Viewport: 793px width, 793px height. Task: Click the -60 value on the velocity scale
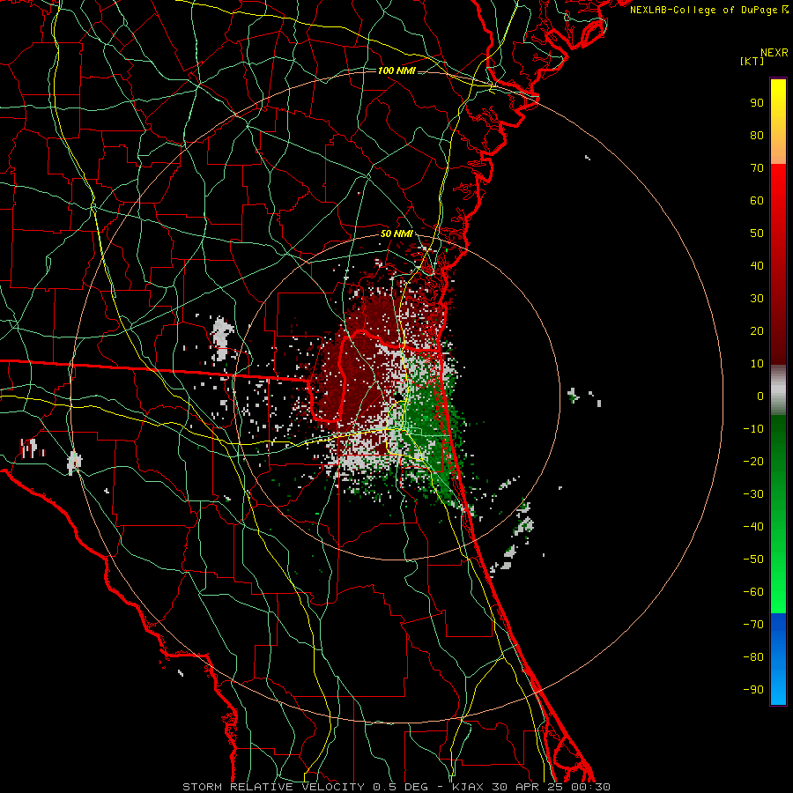tap(753, 592)
